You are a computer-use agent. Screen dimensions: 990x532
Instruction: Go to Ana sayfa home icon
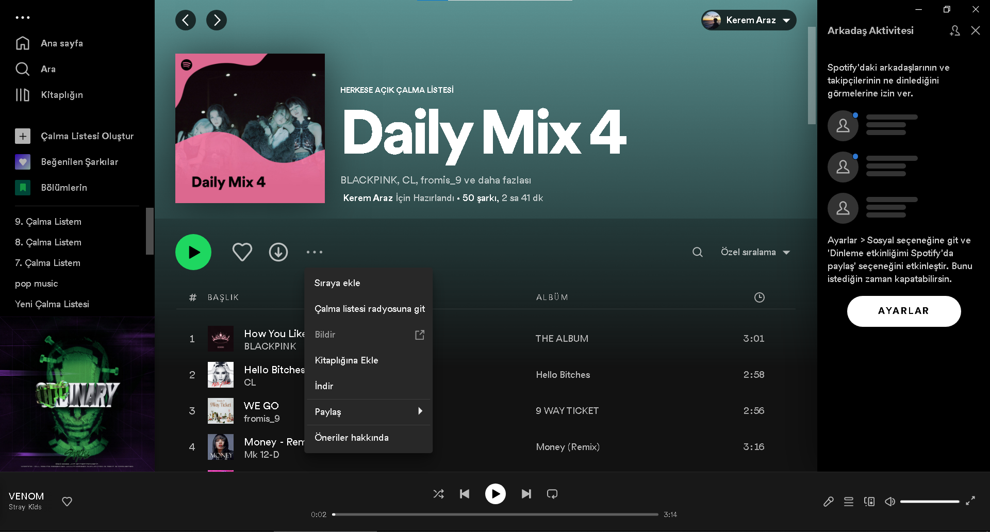[23, 43]
